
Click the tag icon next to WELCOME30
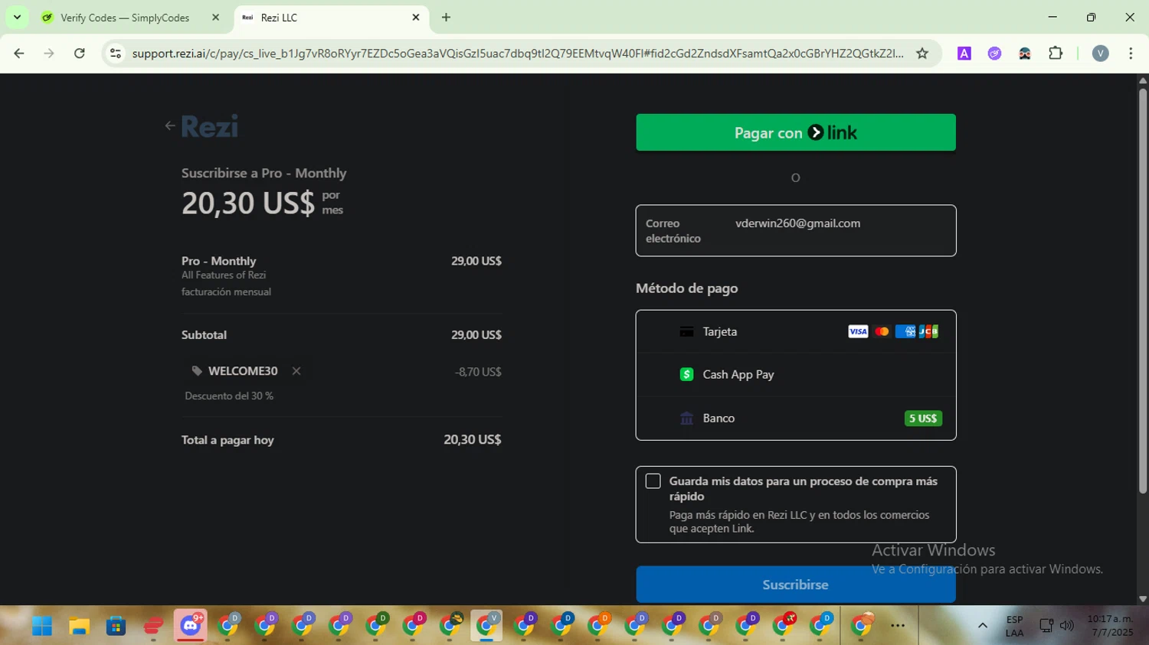(x=197, y=371)
